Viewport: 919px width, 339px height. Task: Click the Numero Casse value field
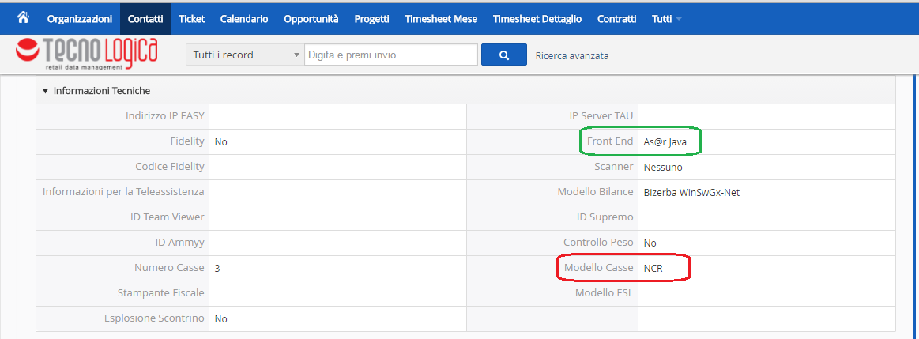tap(337, 268)
